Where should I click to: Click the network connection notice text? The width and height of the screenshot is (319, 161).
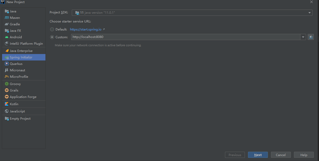(98, 45)
